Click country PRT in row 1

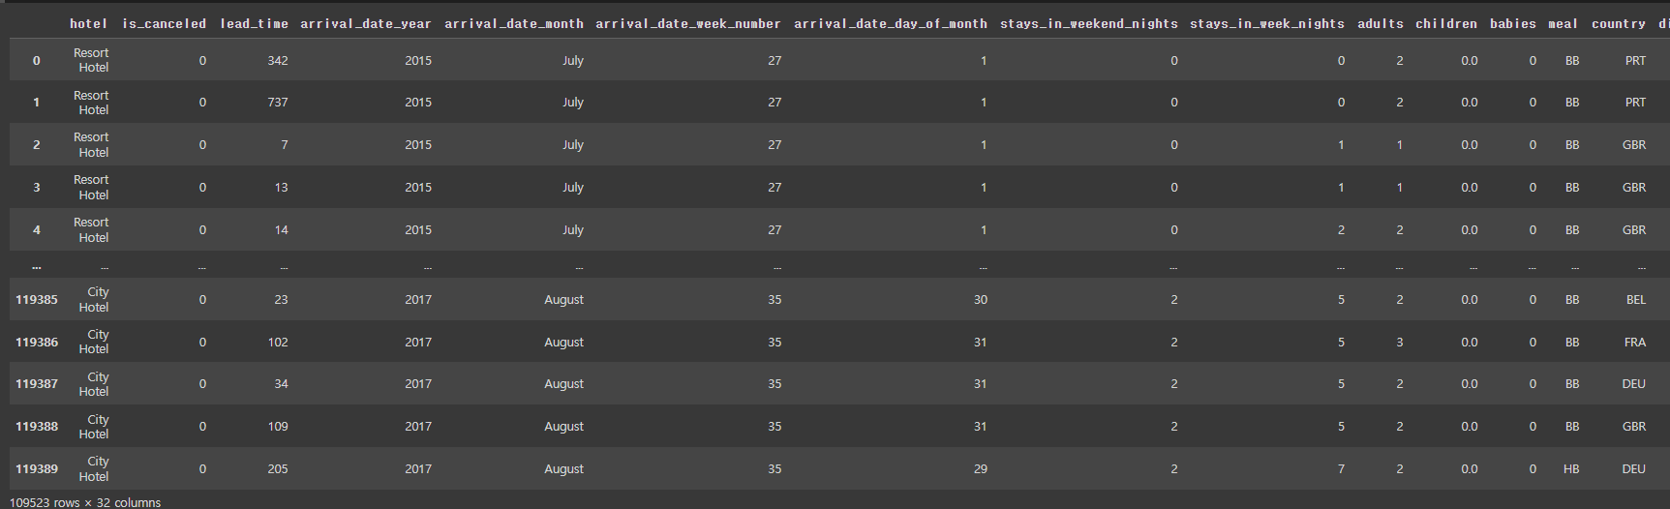(1635, 102)
